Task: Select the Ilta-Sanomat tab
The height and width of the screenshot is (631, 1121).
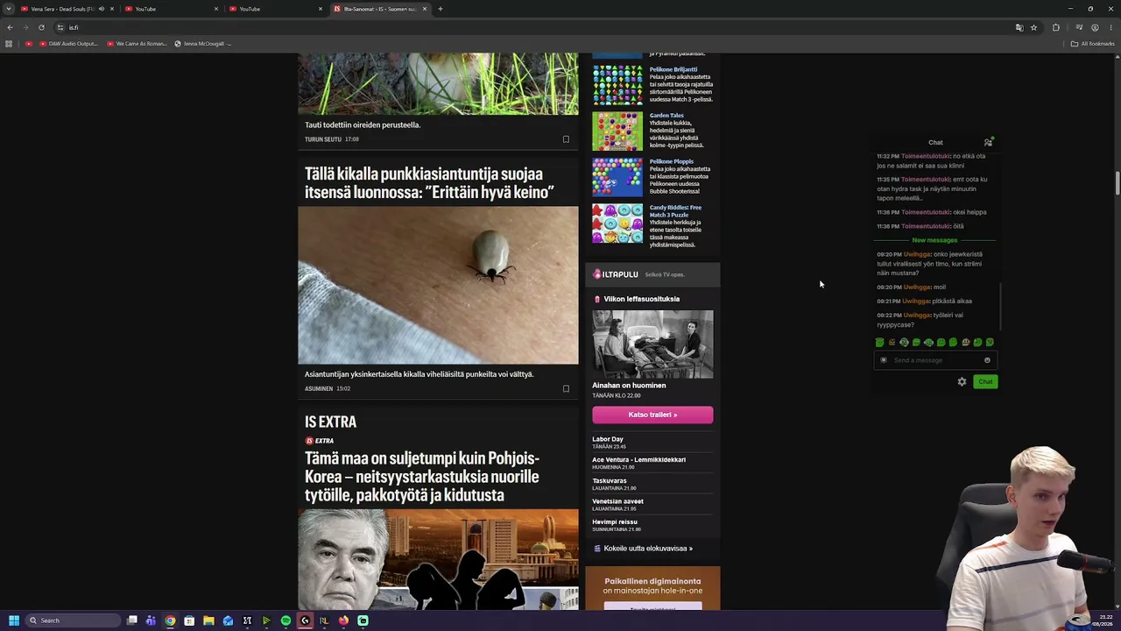Action: (380, 9)
